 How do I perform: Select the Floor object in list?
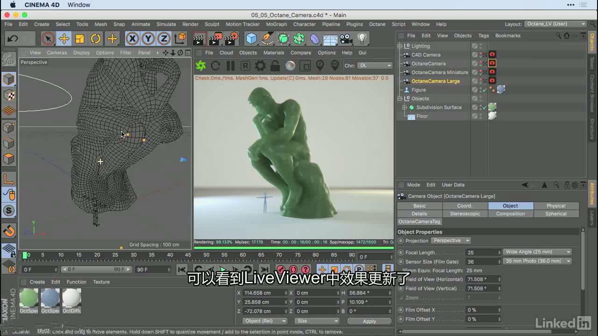pos(422,116)
